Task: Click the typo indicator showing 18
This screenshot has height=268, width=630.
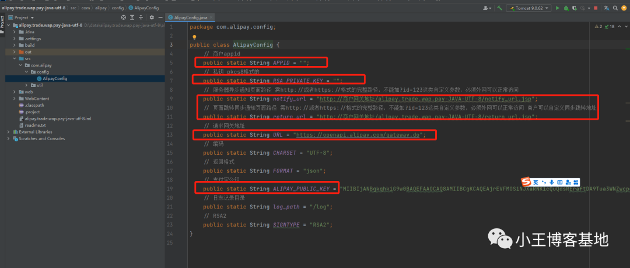Action: point(610,26)
